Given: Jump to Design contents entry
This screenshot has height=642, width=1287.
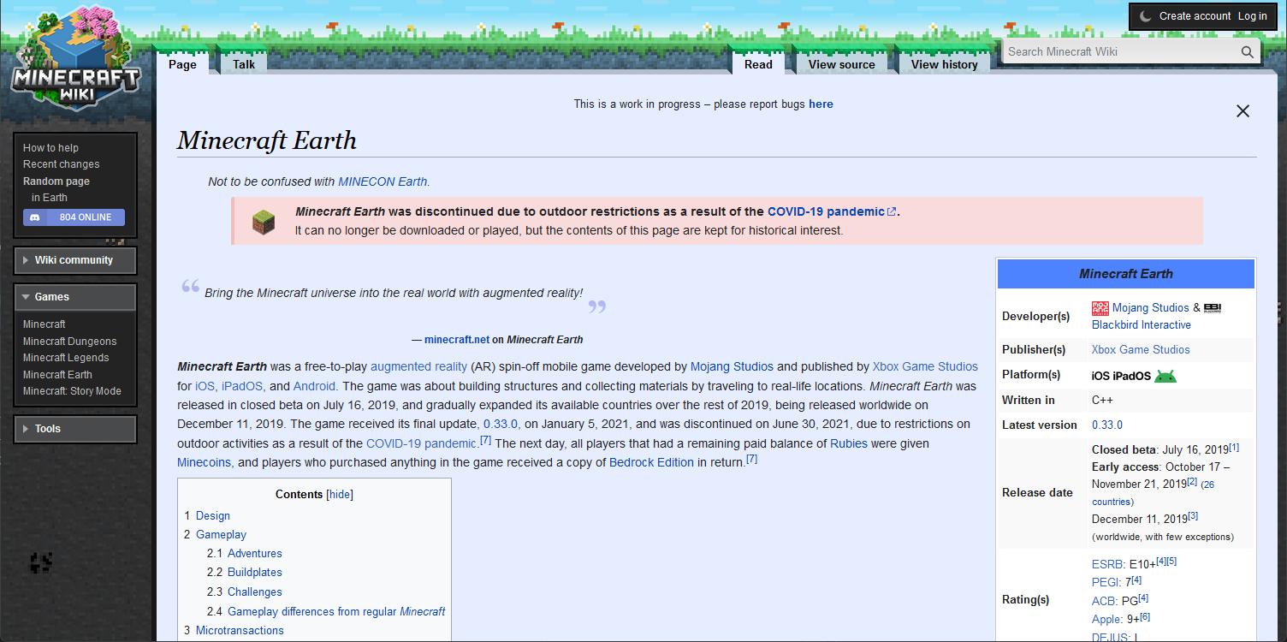Looking at the screenshot, I should (213, 516).
